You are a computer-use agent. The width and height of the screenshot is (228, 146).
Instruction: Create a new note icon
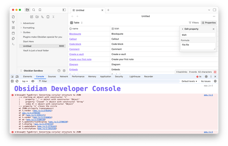click(x=31, y=17)
